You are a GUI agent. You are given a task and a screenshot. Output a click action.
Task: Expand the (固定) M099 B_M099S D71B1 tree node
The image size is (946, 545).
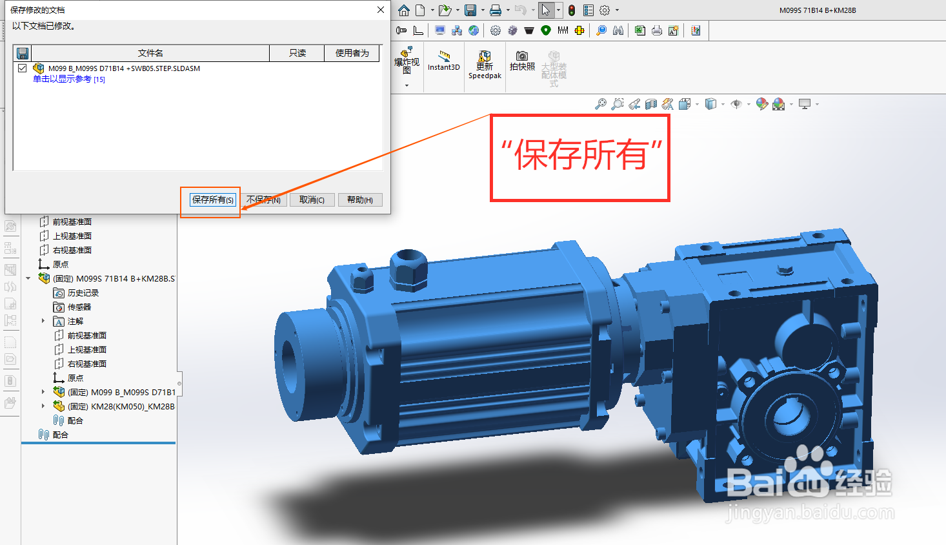coord(43,392)
